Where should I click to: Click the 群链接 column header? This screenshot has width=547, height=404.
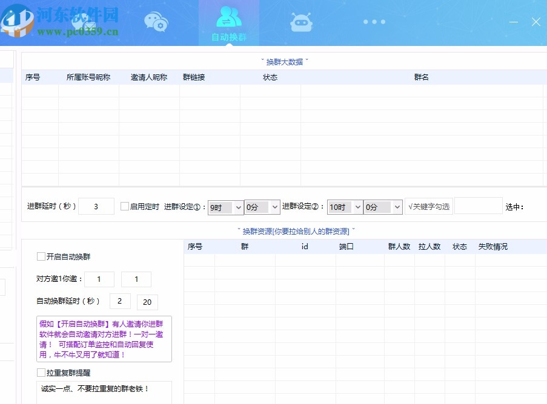(x=194, y=77)
